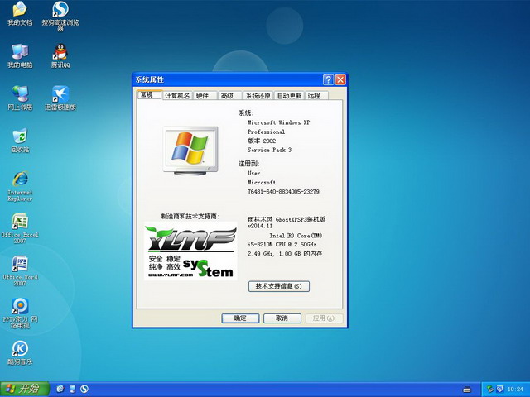The image size is (530, 397).
Task: Open the 我的文档 desktop icon
Action: (x=20, y=12)
